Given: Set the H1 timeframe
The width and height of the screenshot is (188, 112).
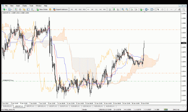Looking at the screenshot, I should click(88, 9).
